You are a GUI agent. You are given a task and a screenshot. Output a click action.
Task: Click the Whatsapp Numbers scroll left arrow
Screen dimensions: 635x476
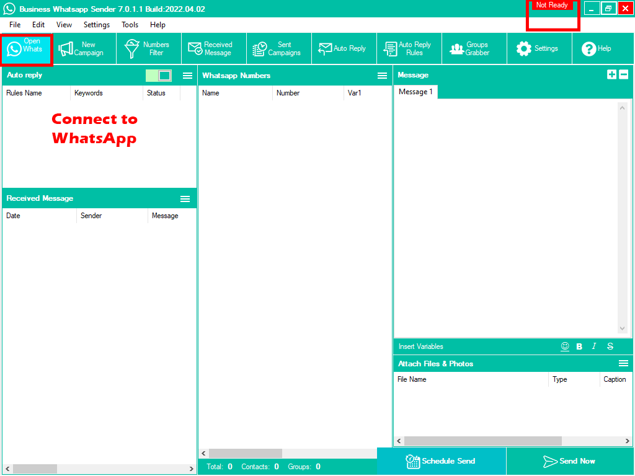click(203, 453)
